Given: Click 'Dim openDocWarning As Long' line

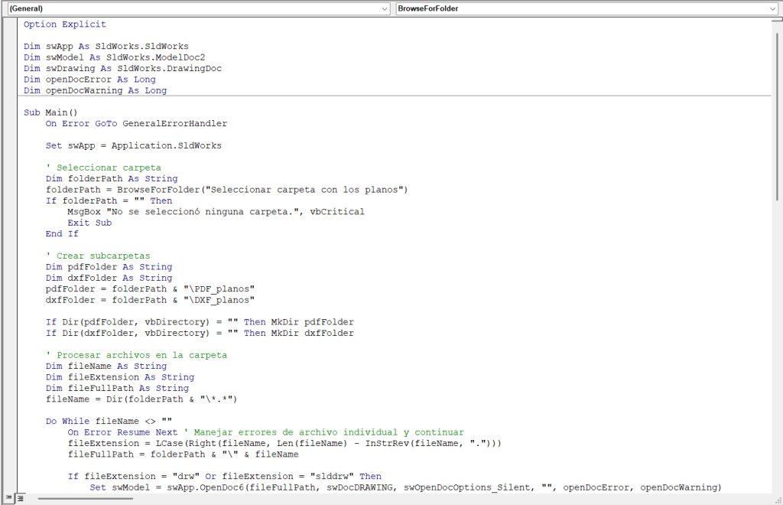Looking at the screenshot, I should tap(95, 90).
